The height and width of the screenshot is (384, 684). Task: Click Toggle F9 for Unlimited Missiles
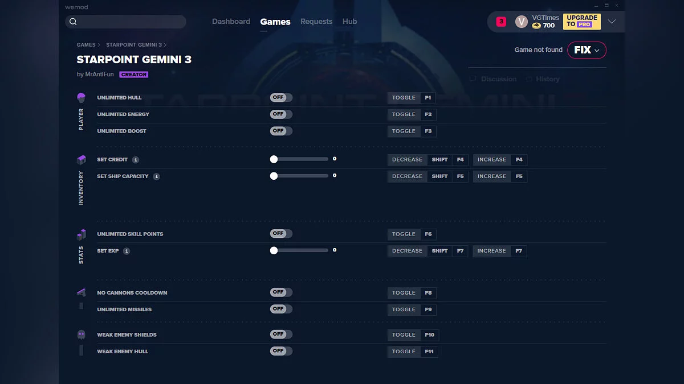click(x=412, y=309)
